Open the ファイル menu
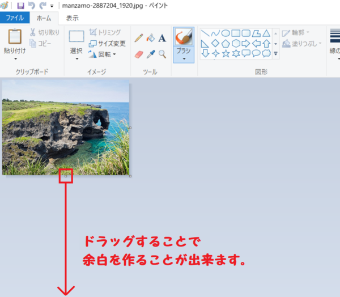The height and width of the screenshot is (297, 340). [x=15, y=18]
